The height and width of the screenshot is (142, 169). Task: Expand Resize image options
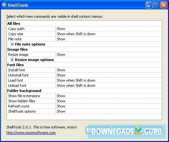[12, 60]
